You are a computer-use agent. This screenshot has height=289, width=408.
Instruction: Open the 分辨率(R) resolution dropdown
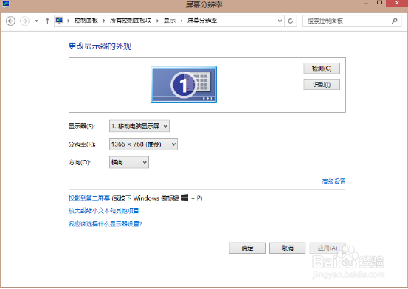[x=143, y=144]
